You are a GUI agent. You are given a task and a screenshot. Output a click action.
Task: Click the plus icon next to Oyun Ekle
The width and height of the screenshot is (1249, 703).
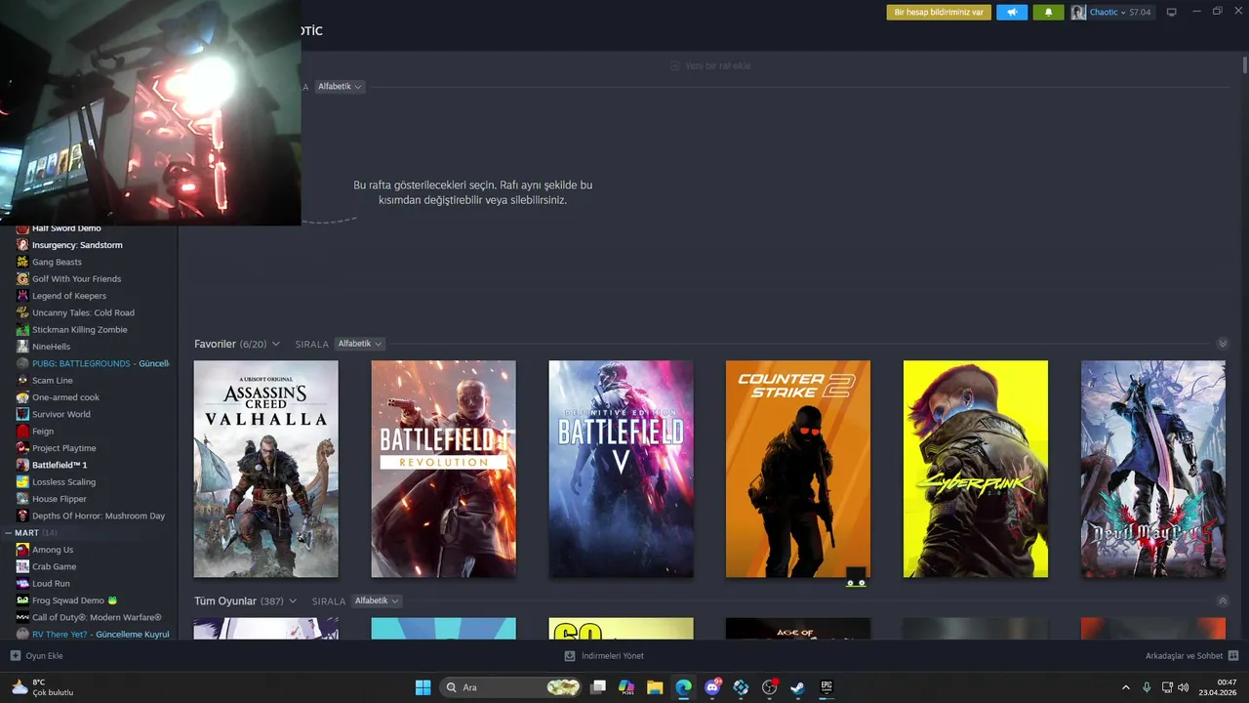(x=16, y=656)
